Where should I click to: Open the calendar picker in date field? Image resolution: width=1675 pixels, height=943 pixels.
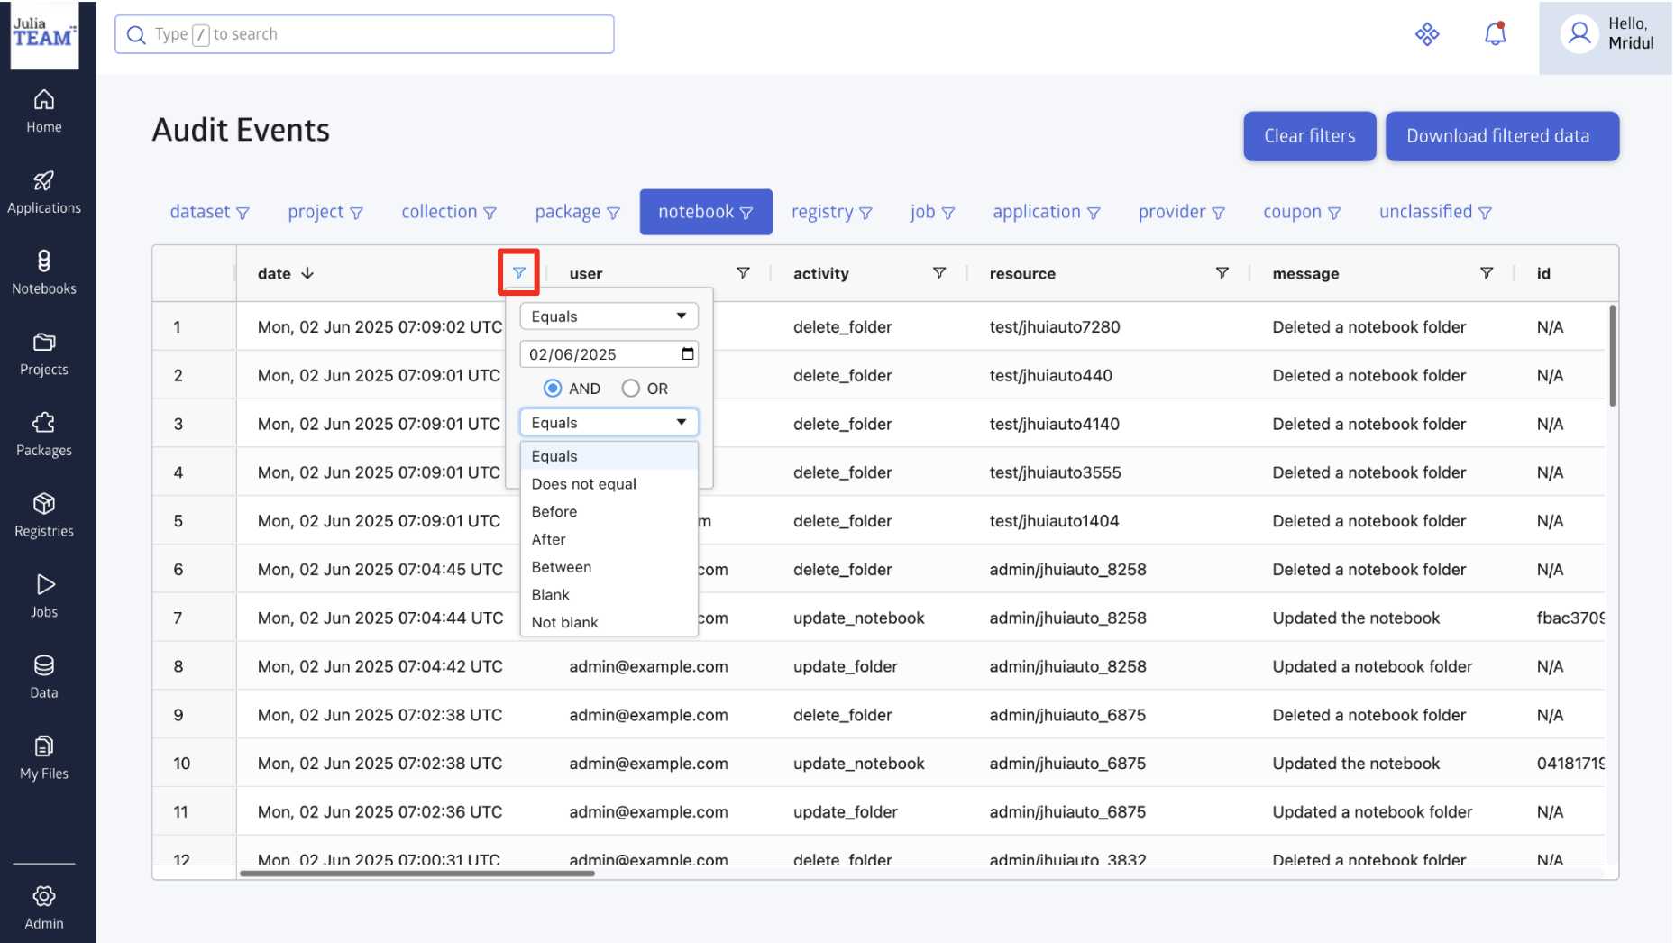[x=688, y=353]
